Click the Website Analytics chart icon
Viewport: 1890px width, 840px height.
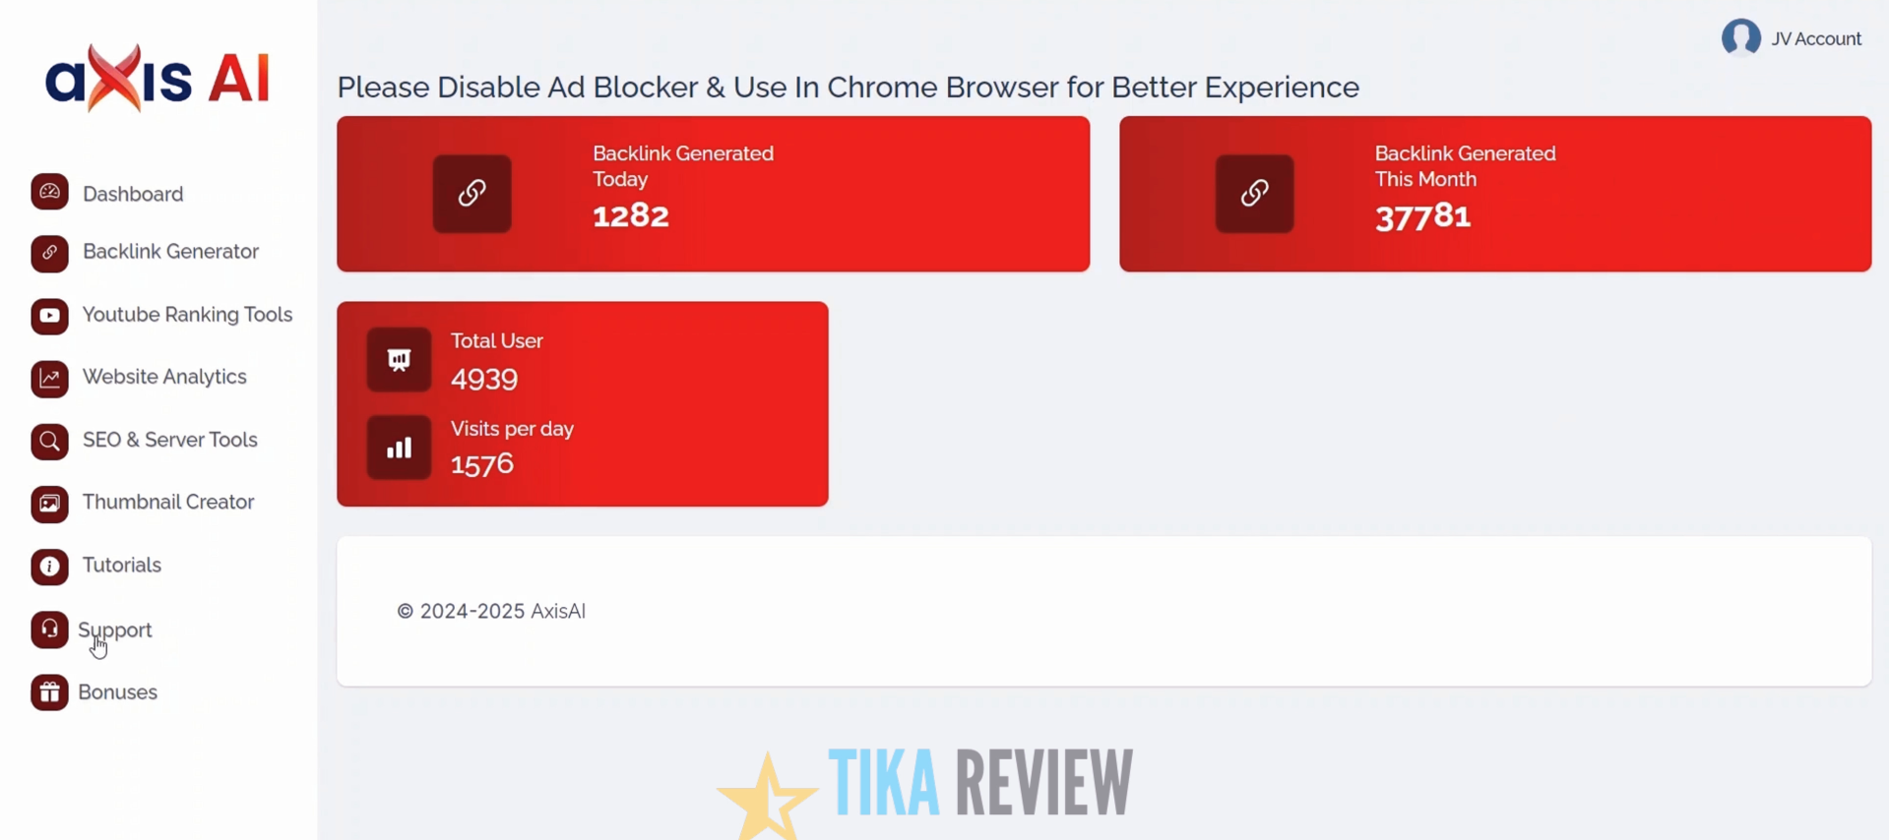[49, 379]
